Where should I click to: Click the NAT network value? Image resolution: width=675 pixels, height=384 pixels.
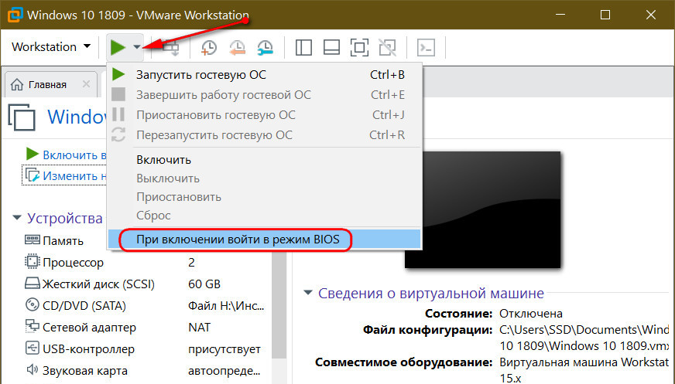(x=199, y=328)
